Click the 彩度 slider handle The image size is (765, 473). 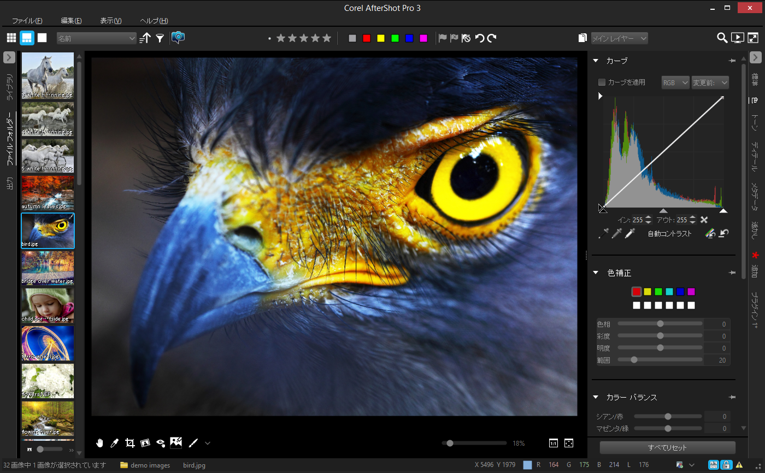pos(660,335)
